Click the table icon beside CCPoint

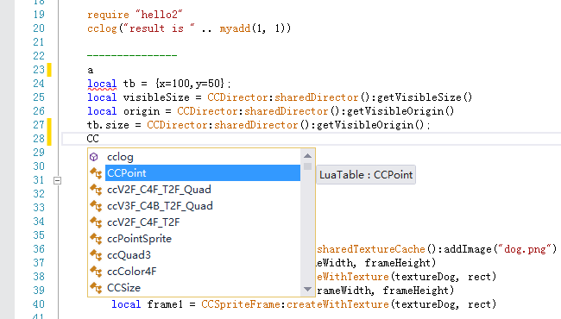(x=96, y=173)
